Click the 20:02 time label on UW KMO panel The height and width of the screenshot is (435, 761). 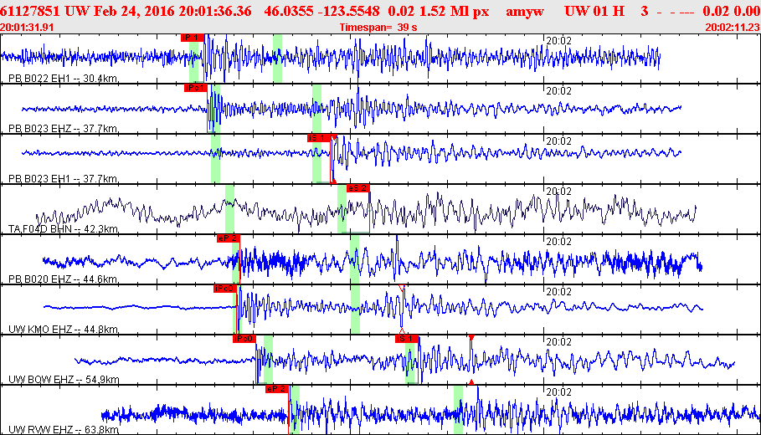pos(558,292)
